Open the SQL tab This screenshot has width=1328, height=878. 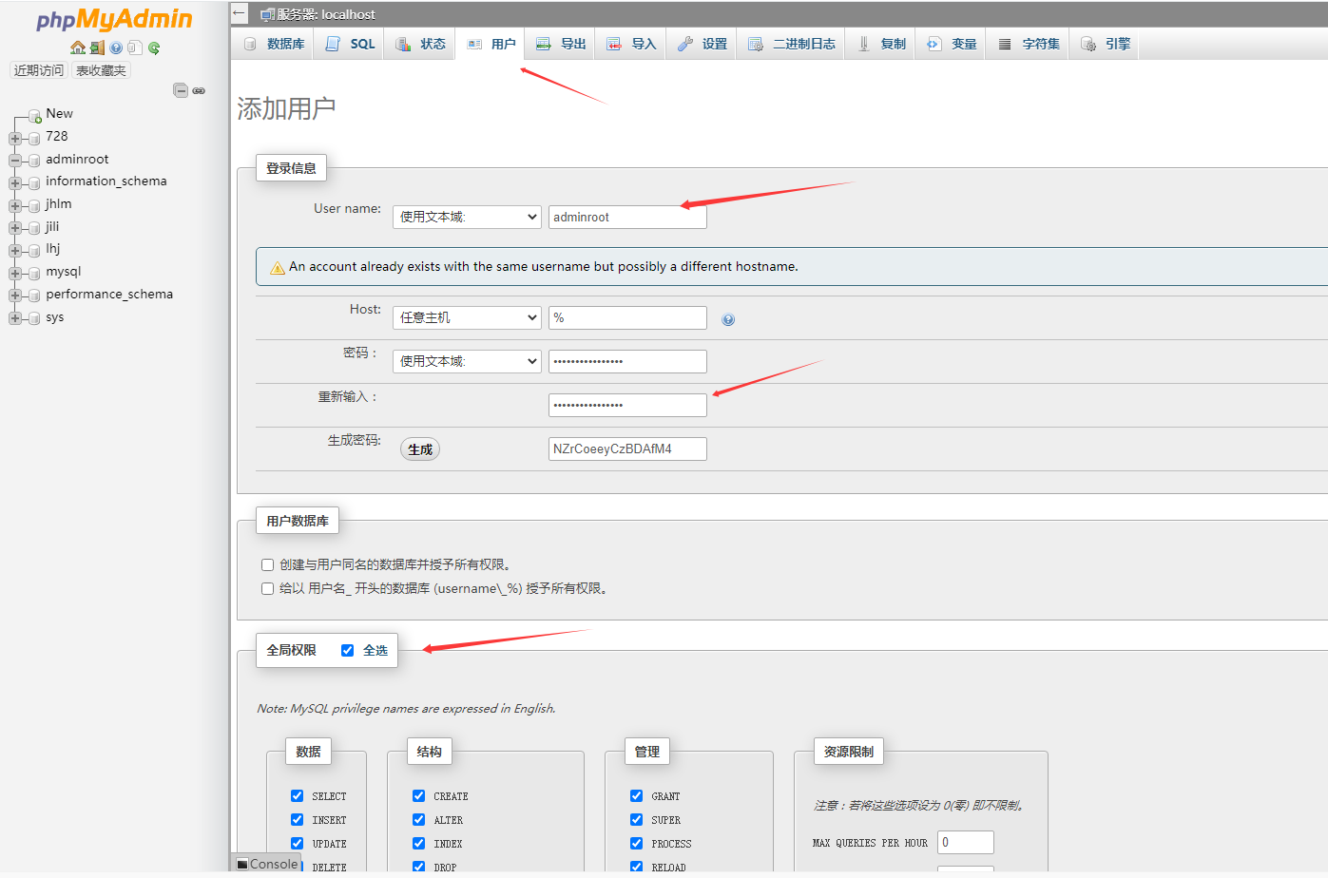350,44
